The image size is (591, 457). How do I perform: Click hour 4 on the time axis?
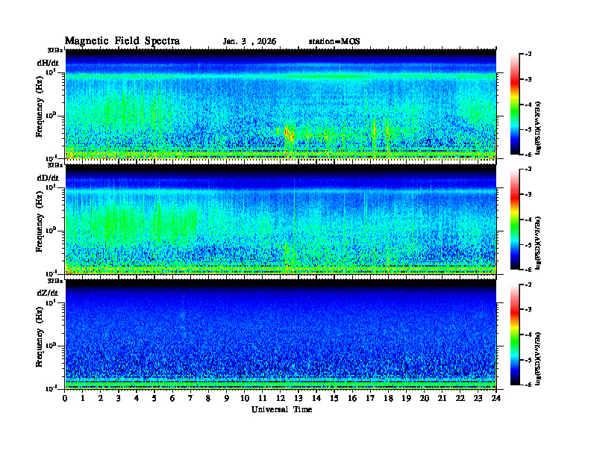click(137, 399)
